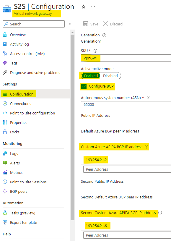This screenshot has width=171, height=241.
Task: Open the Metrics page
Action: [16, 173]
